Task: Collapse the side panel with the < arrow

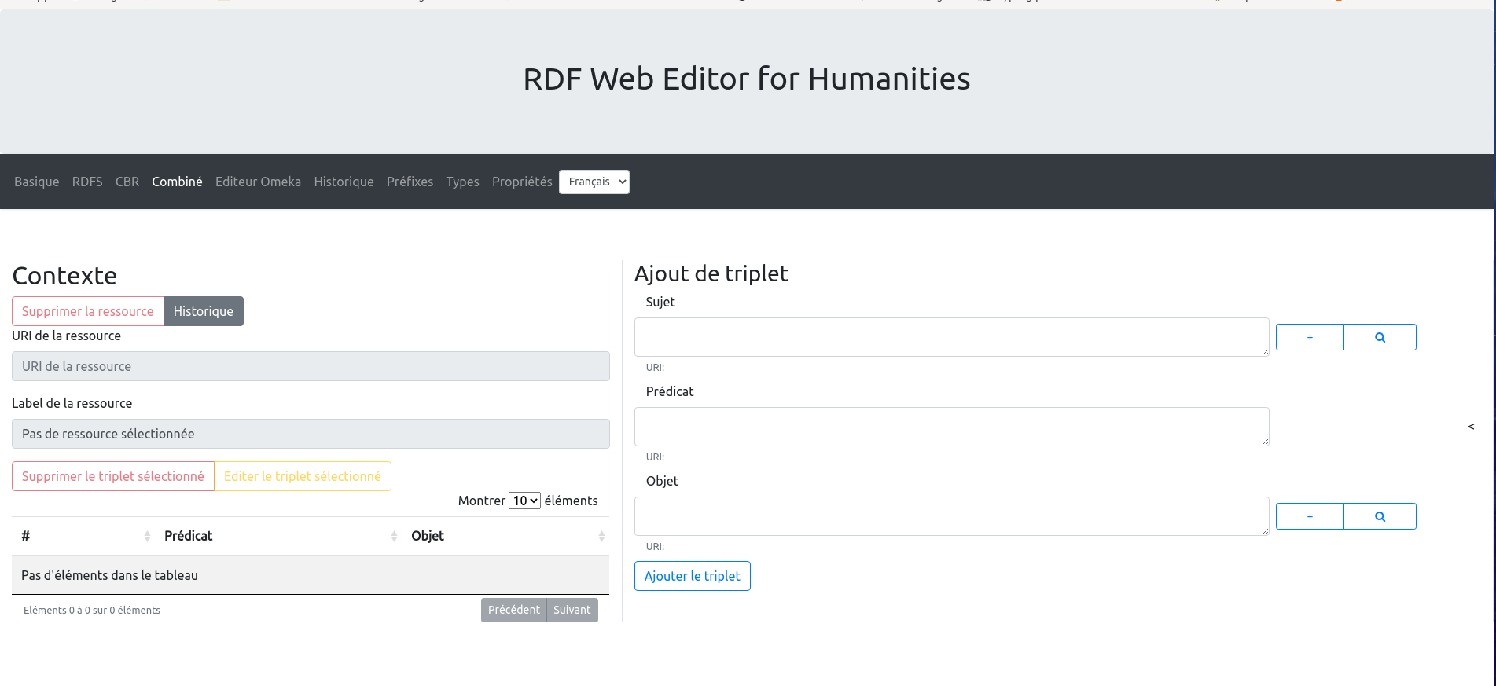Action: [1471, 427]
